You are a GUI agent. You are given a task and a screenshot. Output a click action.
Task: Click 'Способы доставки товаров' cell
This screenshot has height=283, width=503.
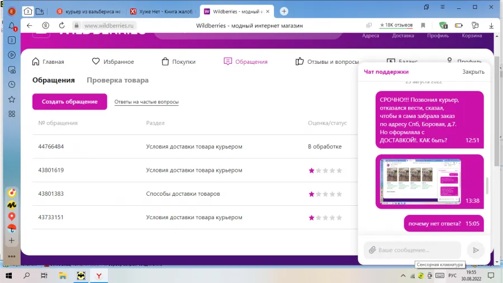coord(183,194)
